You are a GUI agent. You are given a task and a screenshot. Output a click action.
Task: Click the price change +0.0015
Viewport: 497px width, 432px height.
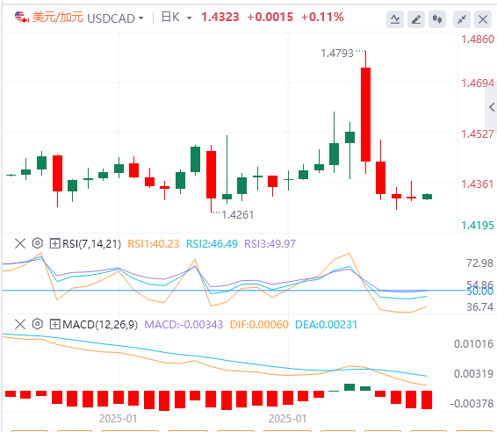[270, 17]
